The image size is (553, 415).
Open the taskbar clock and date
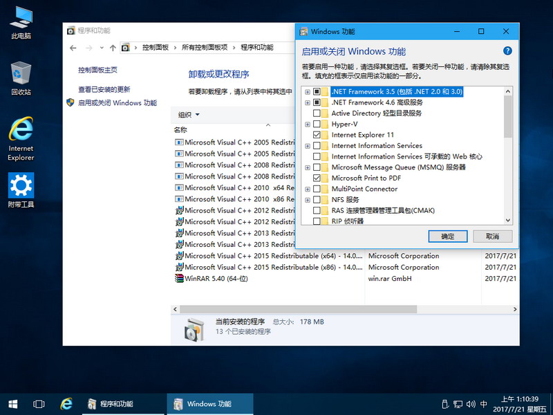[520, 404]
